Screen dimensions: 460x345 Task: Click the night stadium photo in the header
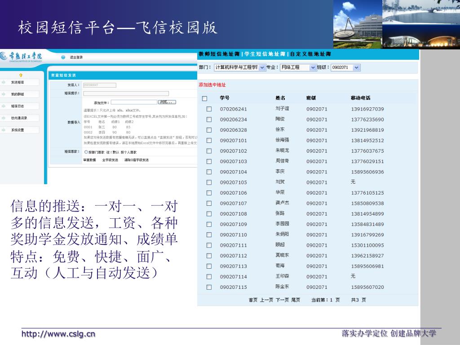421,36
